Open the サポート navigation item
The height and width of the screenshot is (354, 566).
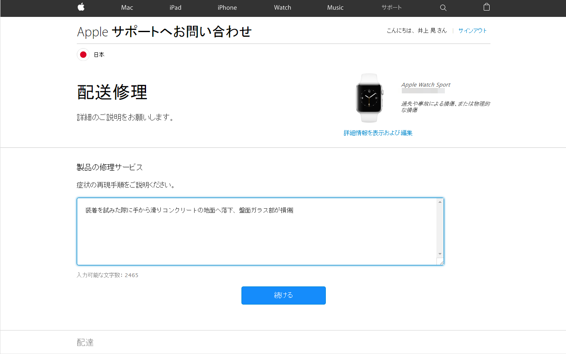(391, 8)
